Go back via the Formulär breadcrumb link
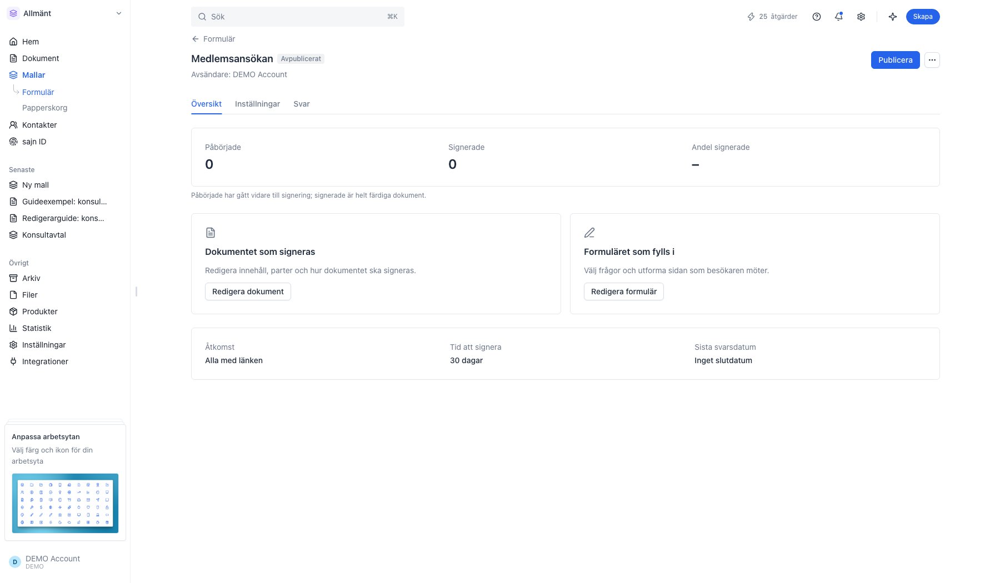Screen dimensions: 1000x583 213,39
